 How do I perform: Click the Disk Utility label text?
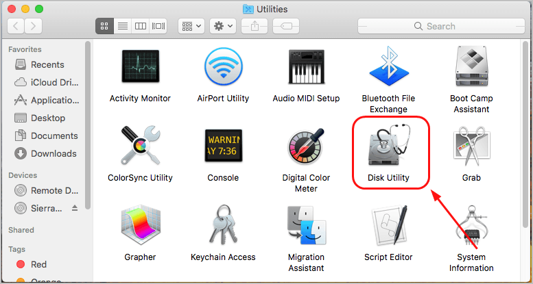point(388,178)
